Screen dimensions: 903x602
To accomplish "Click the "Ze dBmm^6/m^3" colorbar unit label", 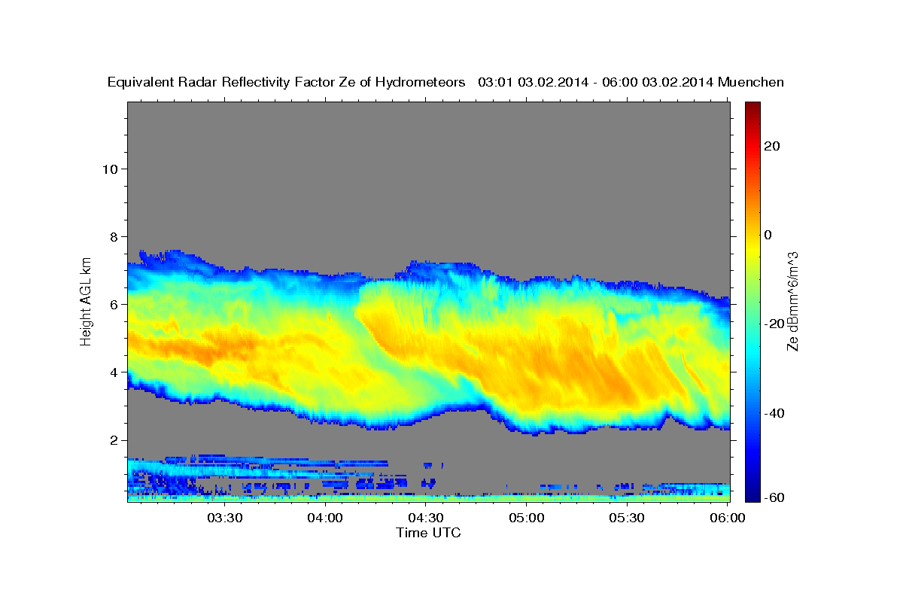I will coord(792,301).
